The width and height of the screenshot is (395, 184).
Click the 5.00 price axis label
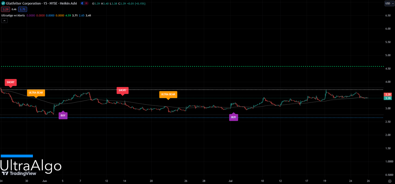point(387,55)
